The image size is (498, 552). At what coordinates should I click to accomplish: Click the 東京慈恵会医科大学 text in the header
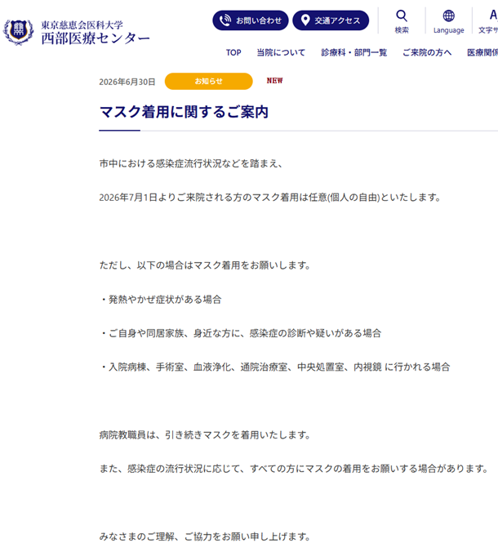(82, 25)
